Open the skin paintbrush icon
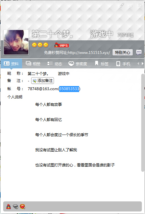This screenshot has height=214, width=145. [x=122, y=5]
